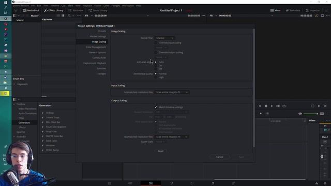Select Anti-alias edges Auto

[156, 62]
